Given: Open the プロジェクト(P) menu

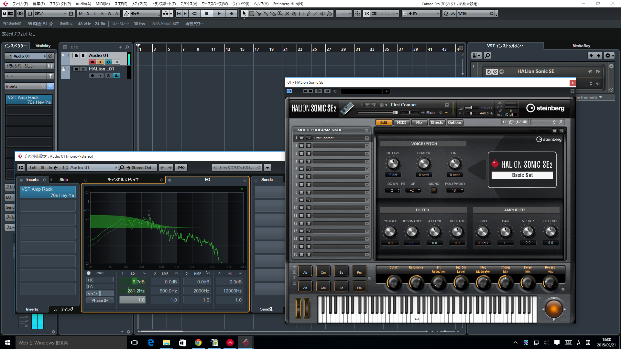Looking at the screenshot, I should (x=60, y=4).
